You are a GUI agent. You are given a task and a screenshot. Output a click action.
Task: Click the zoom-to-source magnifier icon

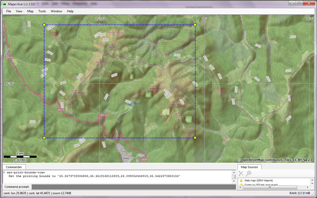point(249,174)
